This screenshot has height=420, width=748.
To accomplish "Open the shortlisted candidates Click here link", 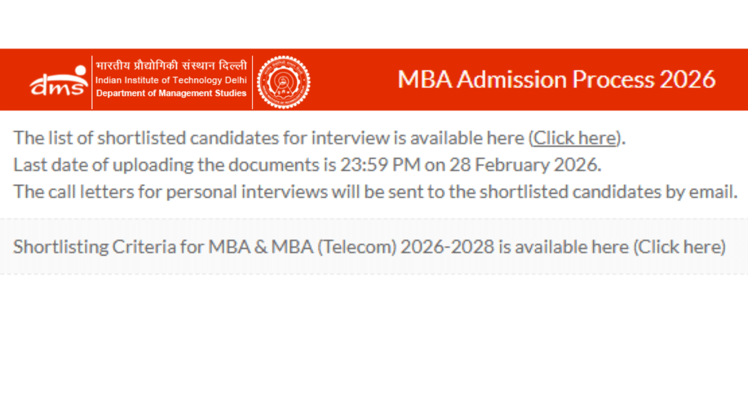I will (x=574, y=138).
